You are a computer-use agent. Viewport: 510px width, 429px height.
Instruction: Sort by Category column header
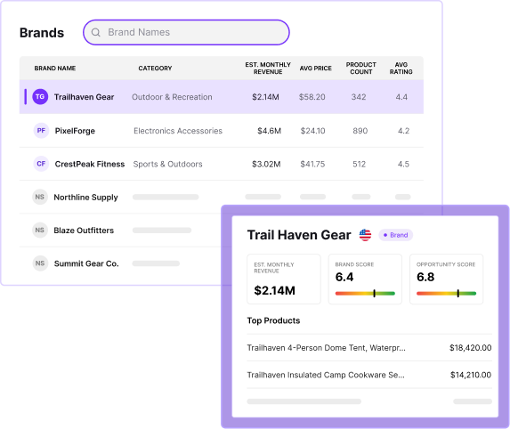pyautogui.click(x=155, y=69)
